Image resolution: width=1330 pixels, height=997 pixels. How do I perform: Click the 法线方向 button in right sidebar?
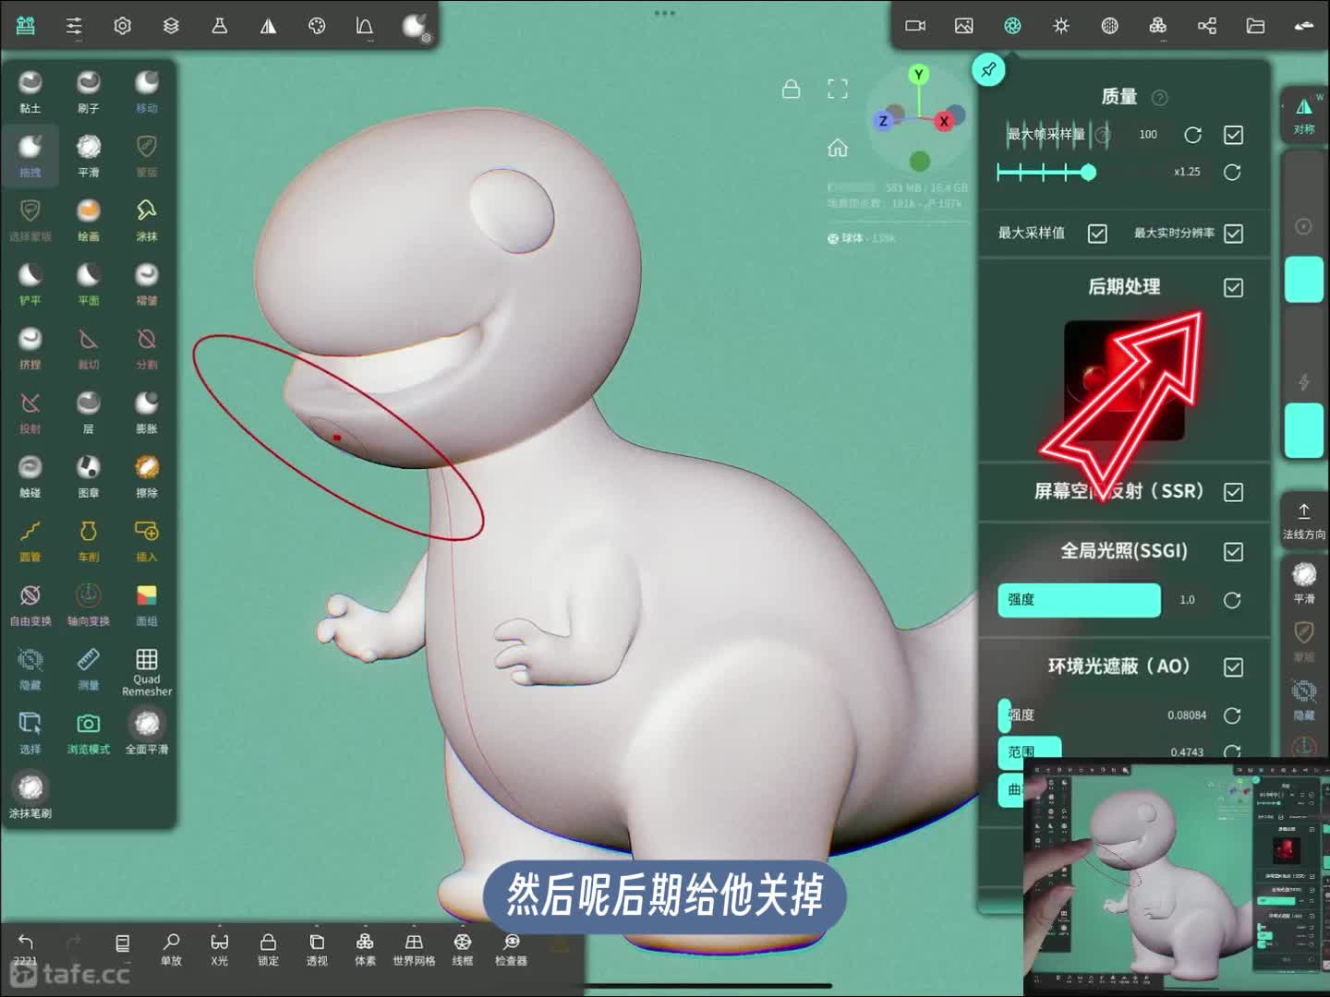coord(1303,522)
